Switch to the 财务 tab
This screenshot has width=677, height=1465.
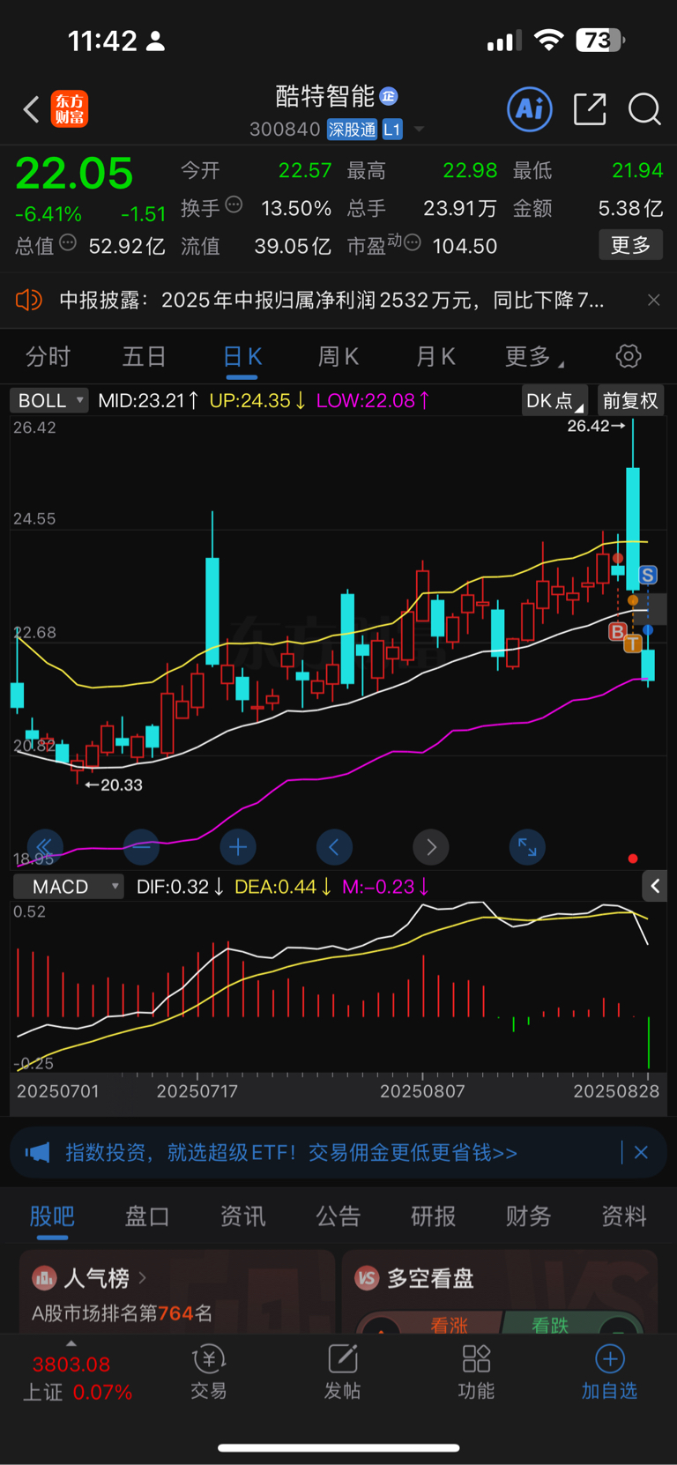(x=529, y=1216)
